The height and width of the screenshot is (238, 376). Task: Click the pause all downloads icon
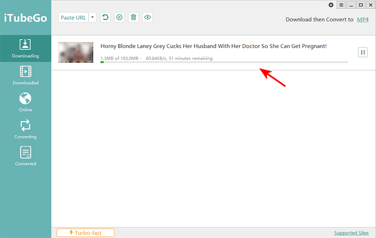pos(119,17)
